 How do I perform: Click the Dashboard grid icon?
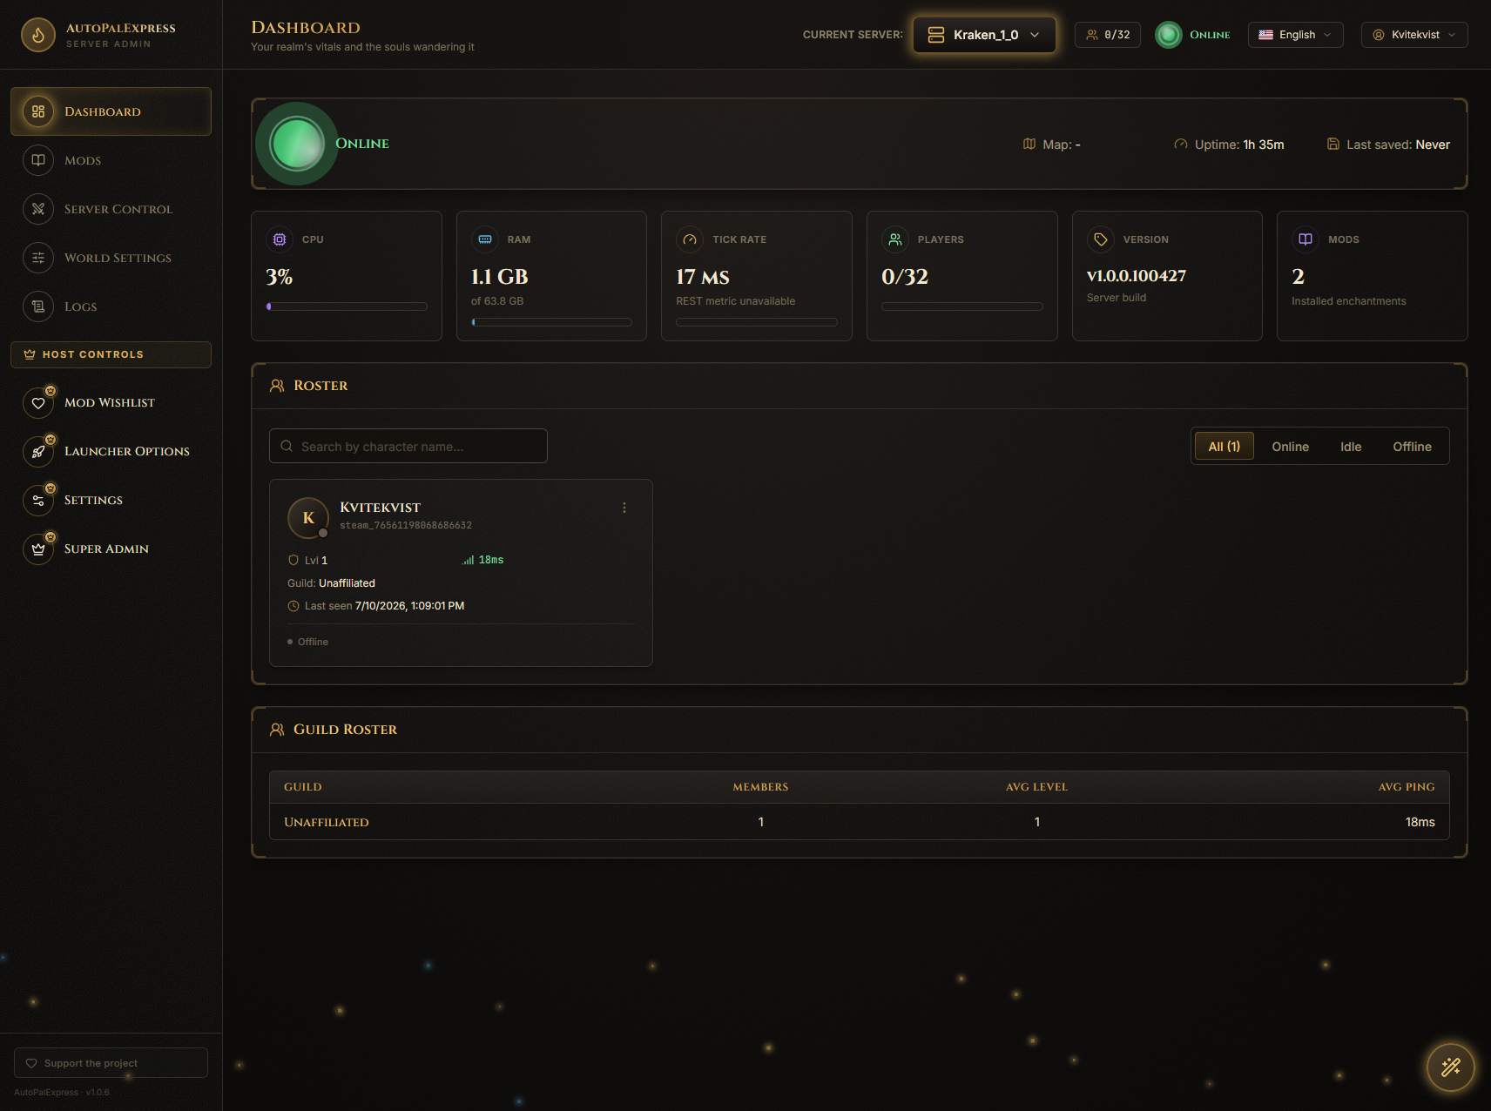pyautogui.click(x=38, y=111)
